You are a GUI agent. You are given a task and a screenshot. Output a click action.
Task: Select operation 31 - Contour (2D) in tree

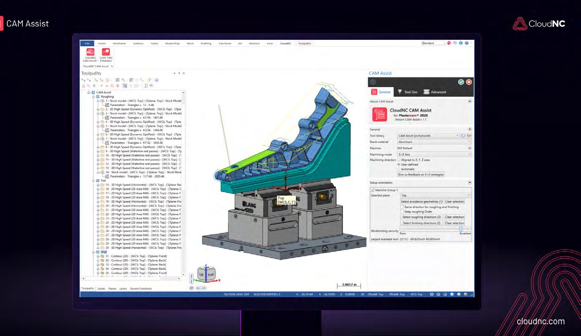point(136,256)
